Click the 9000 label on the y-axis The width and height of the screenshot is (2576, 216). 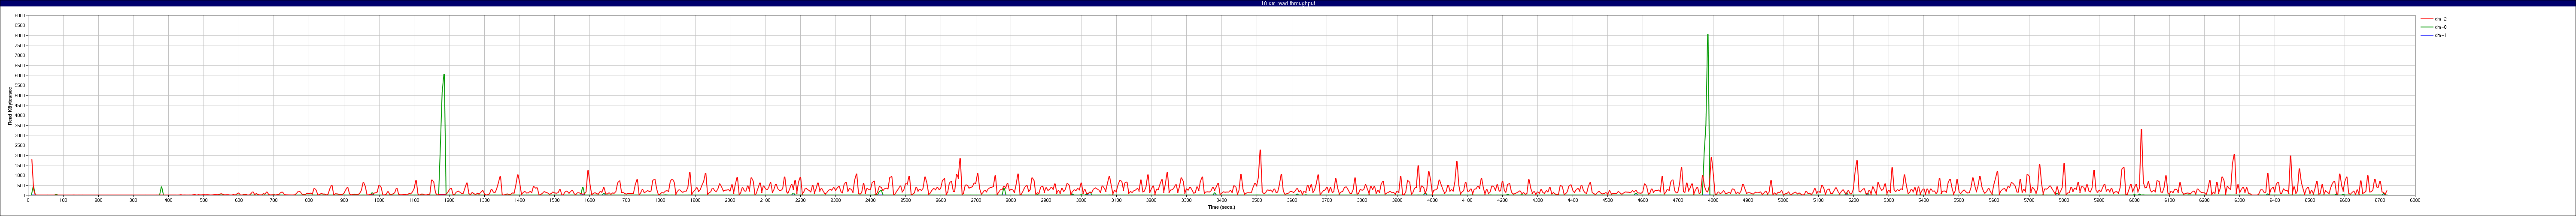pyautogui.click(x=20, y=16)
